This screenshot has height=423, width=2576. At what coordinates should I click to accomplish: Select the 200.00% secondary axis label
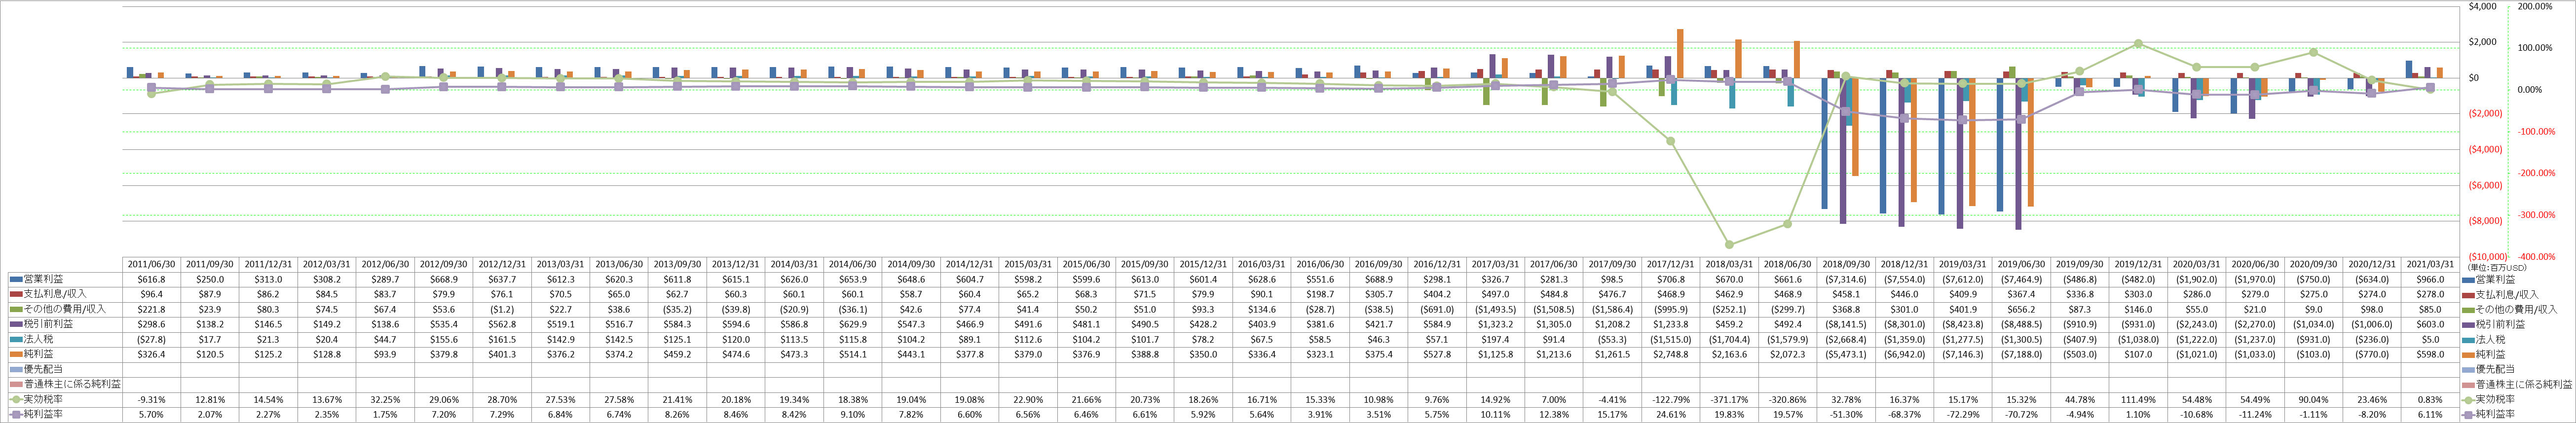[x=2536, y=6]
